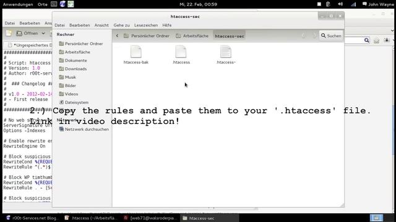The width and height of the screenshot is (396, 222).
Task: Click new document icon in editor toolbar
Action: (x=9, y=33)
